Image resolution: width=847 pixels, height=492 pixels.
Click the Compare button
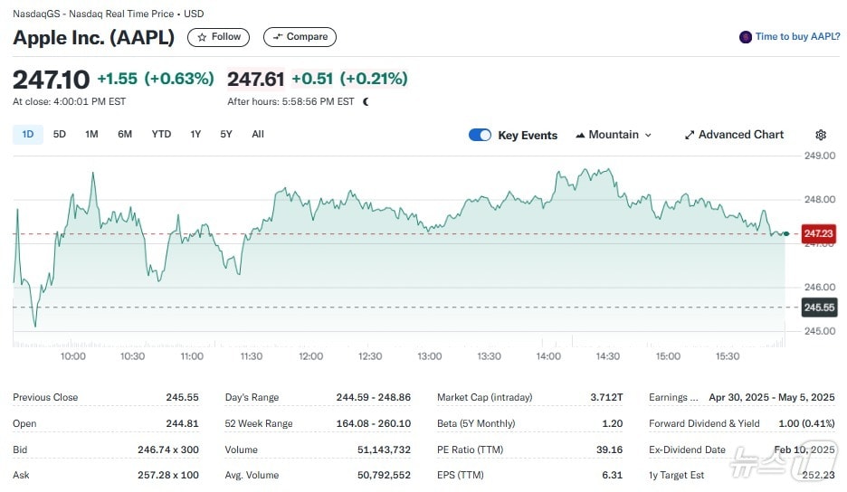coord(300,37)
